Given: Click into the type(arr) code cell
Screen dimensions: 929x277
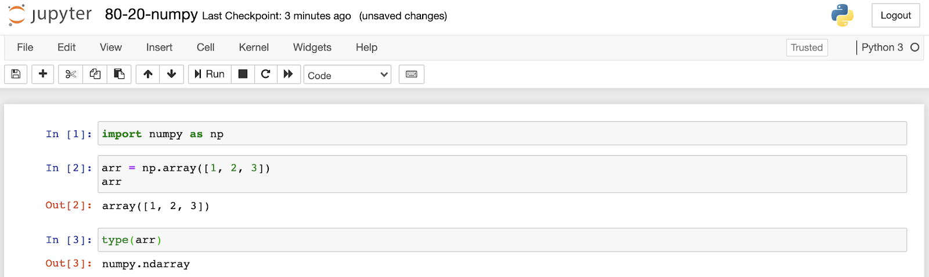Looking at the screenshot, I should point(499,240).
